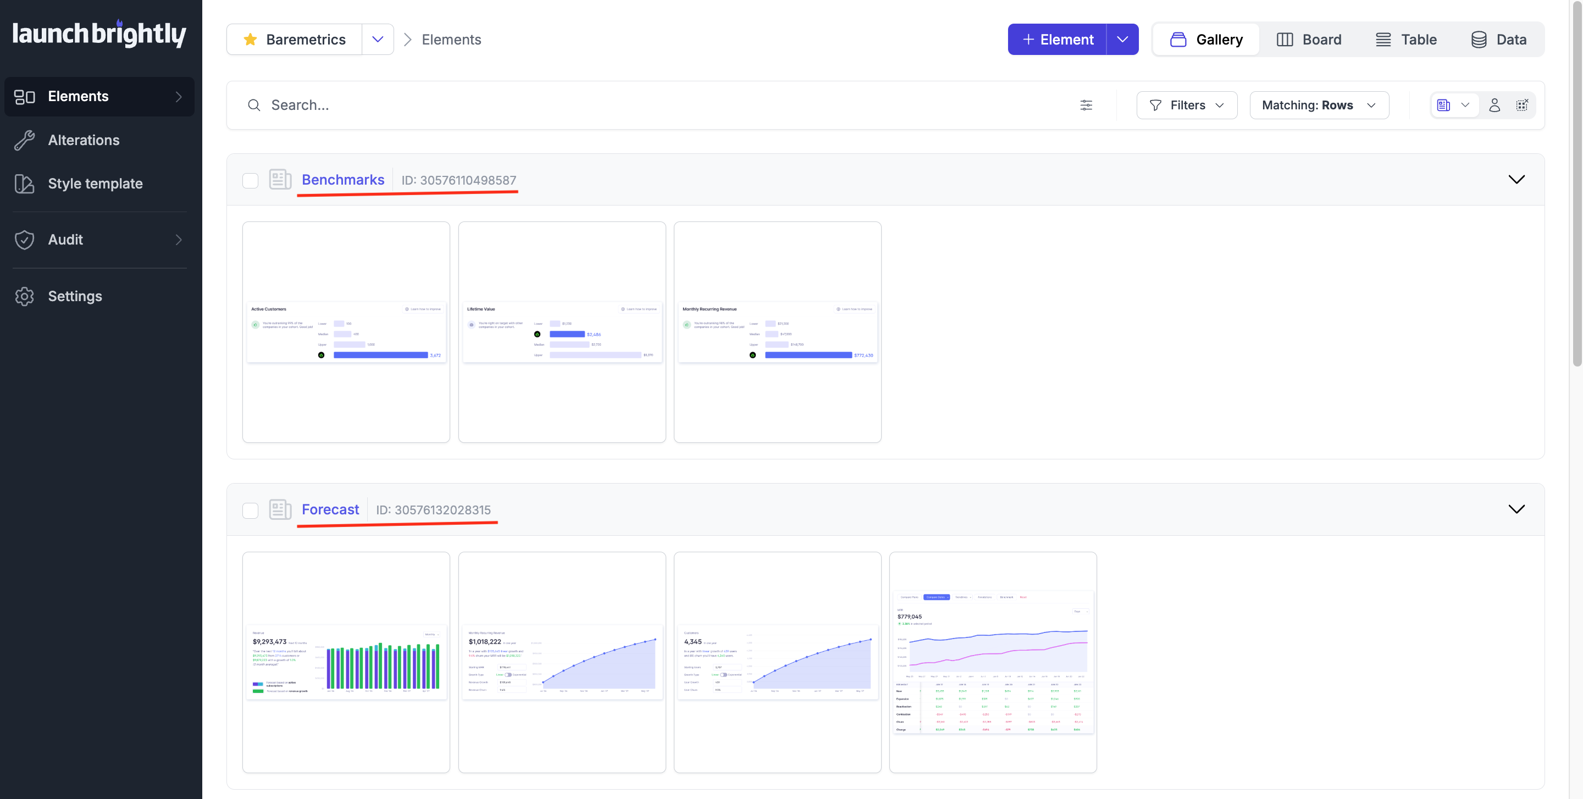Click the search options sliders icon
1583x799 pixels.
point(1086,105)
